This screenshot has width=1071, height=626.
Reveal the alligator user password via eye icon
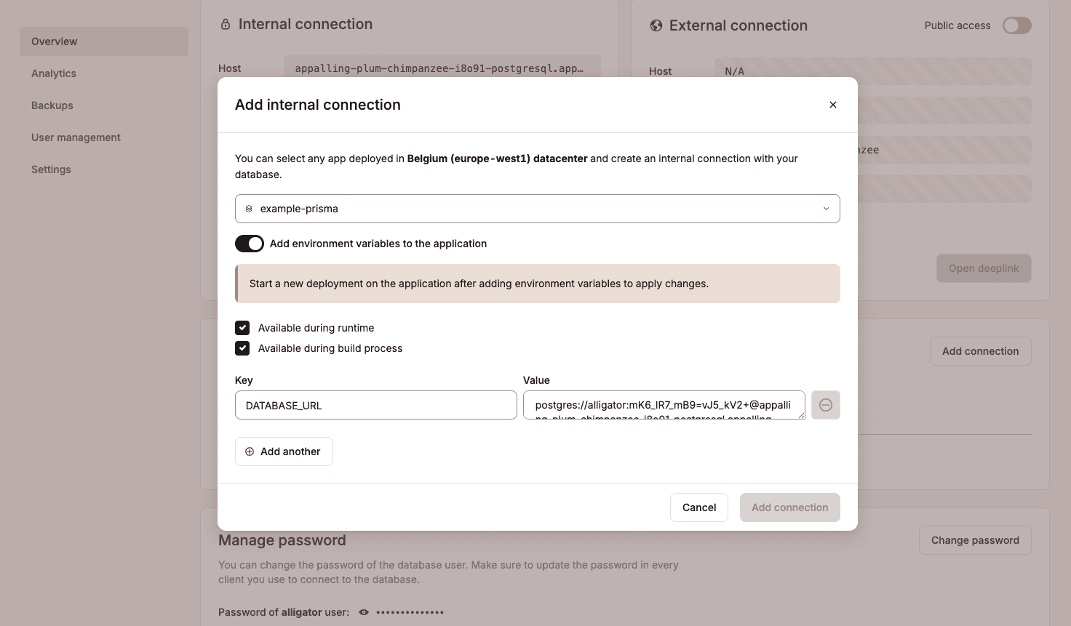[x=363, y=612]
